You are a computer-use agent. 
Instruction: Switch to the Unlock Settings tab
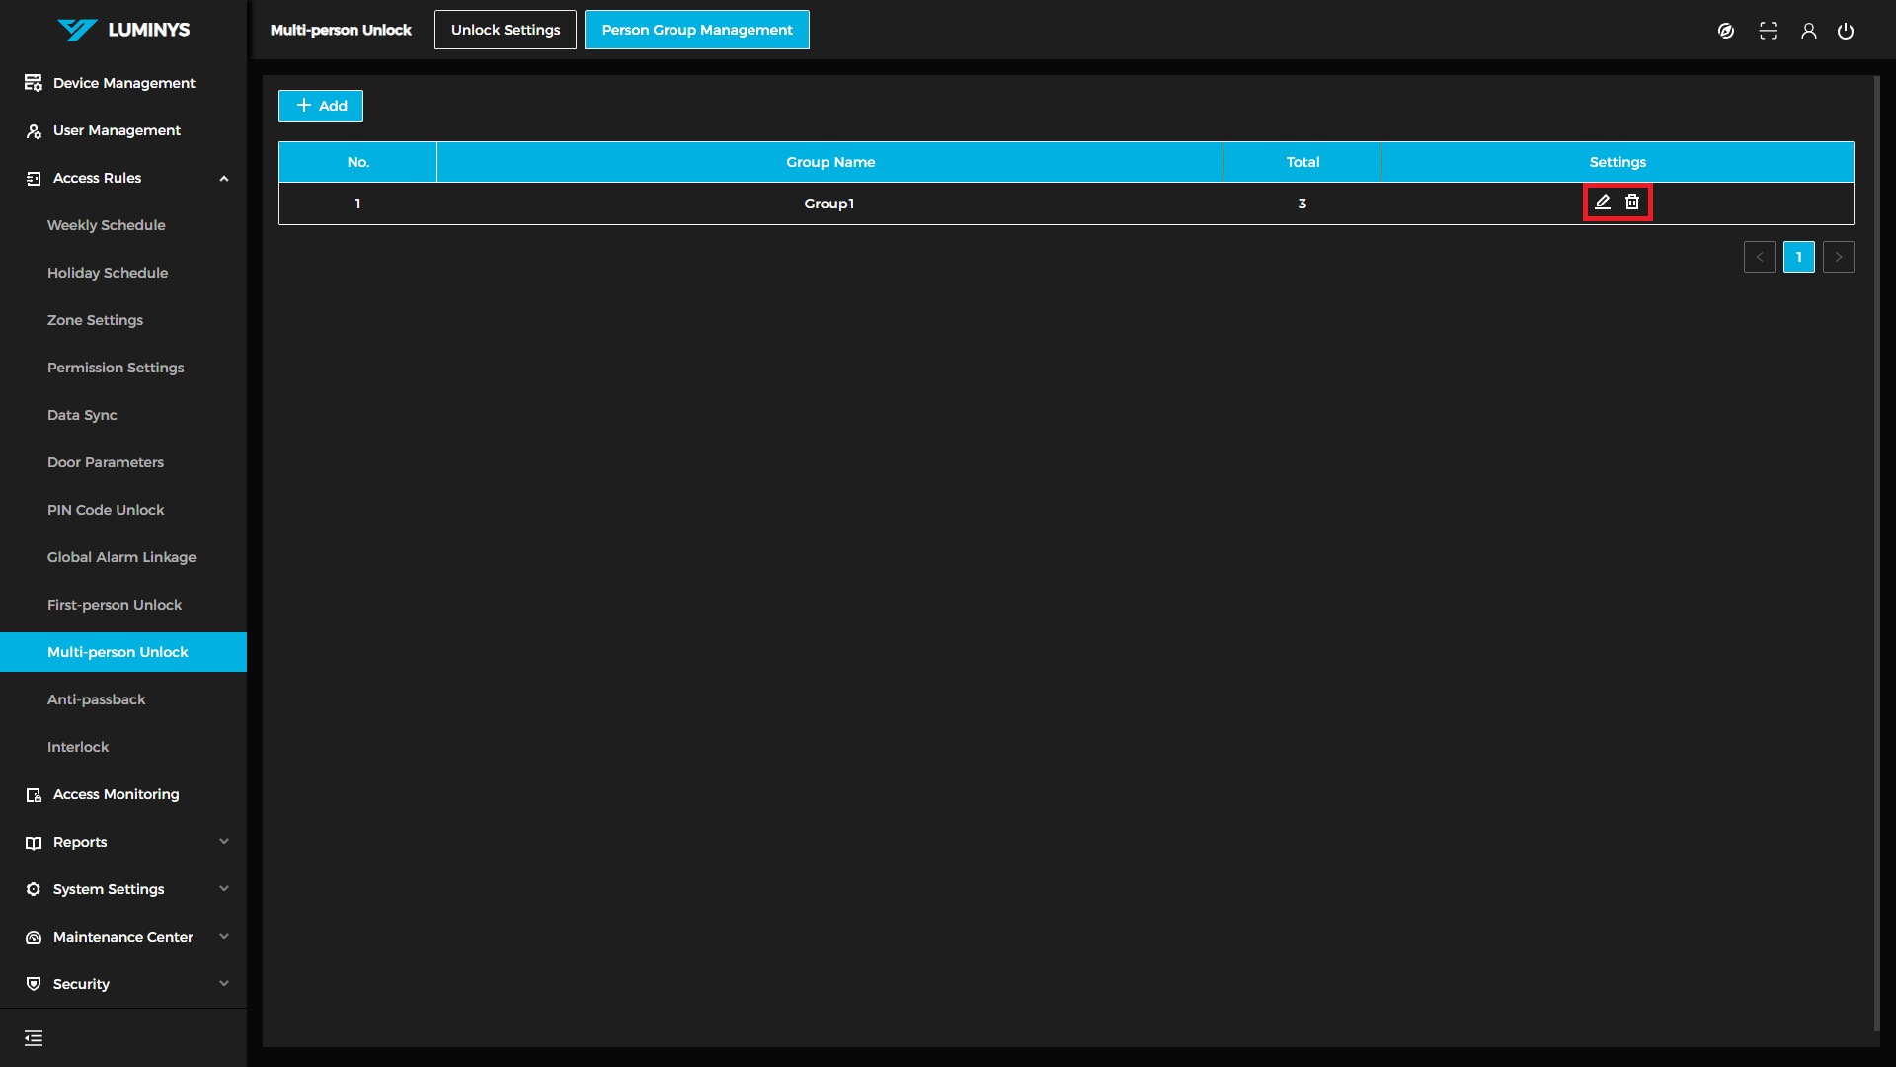(x=506, y=30)
